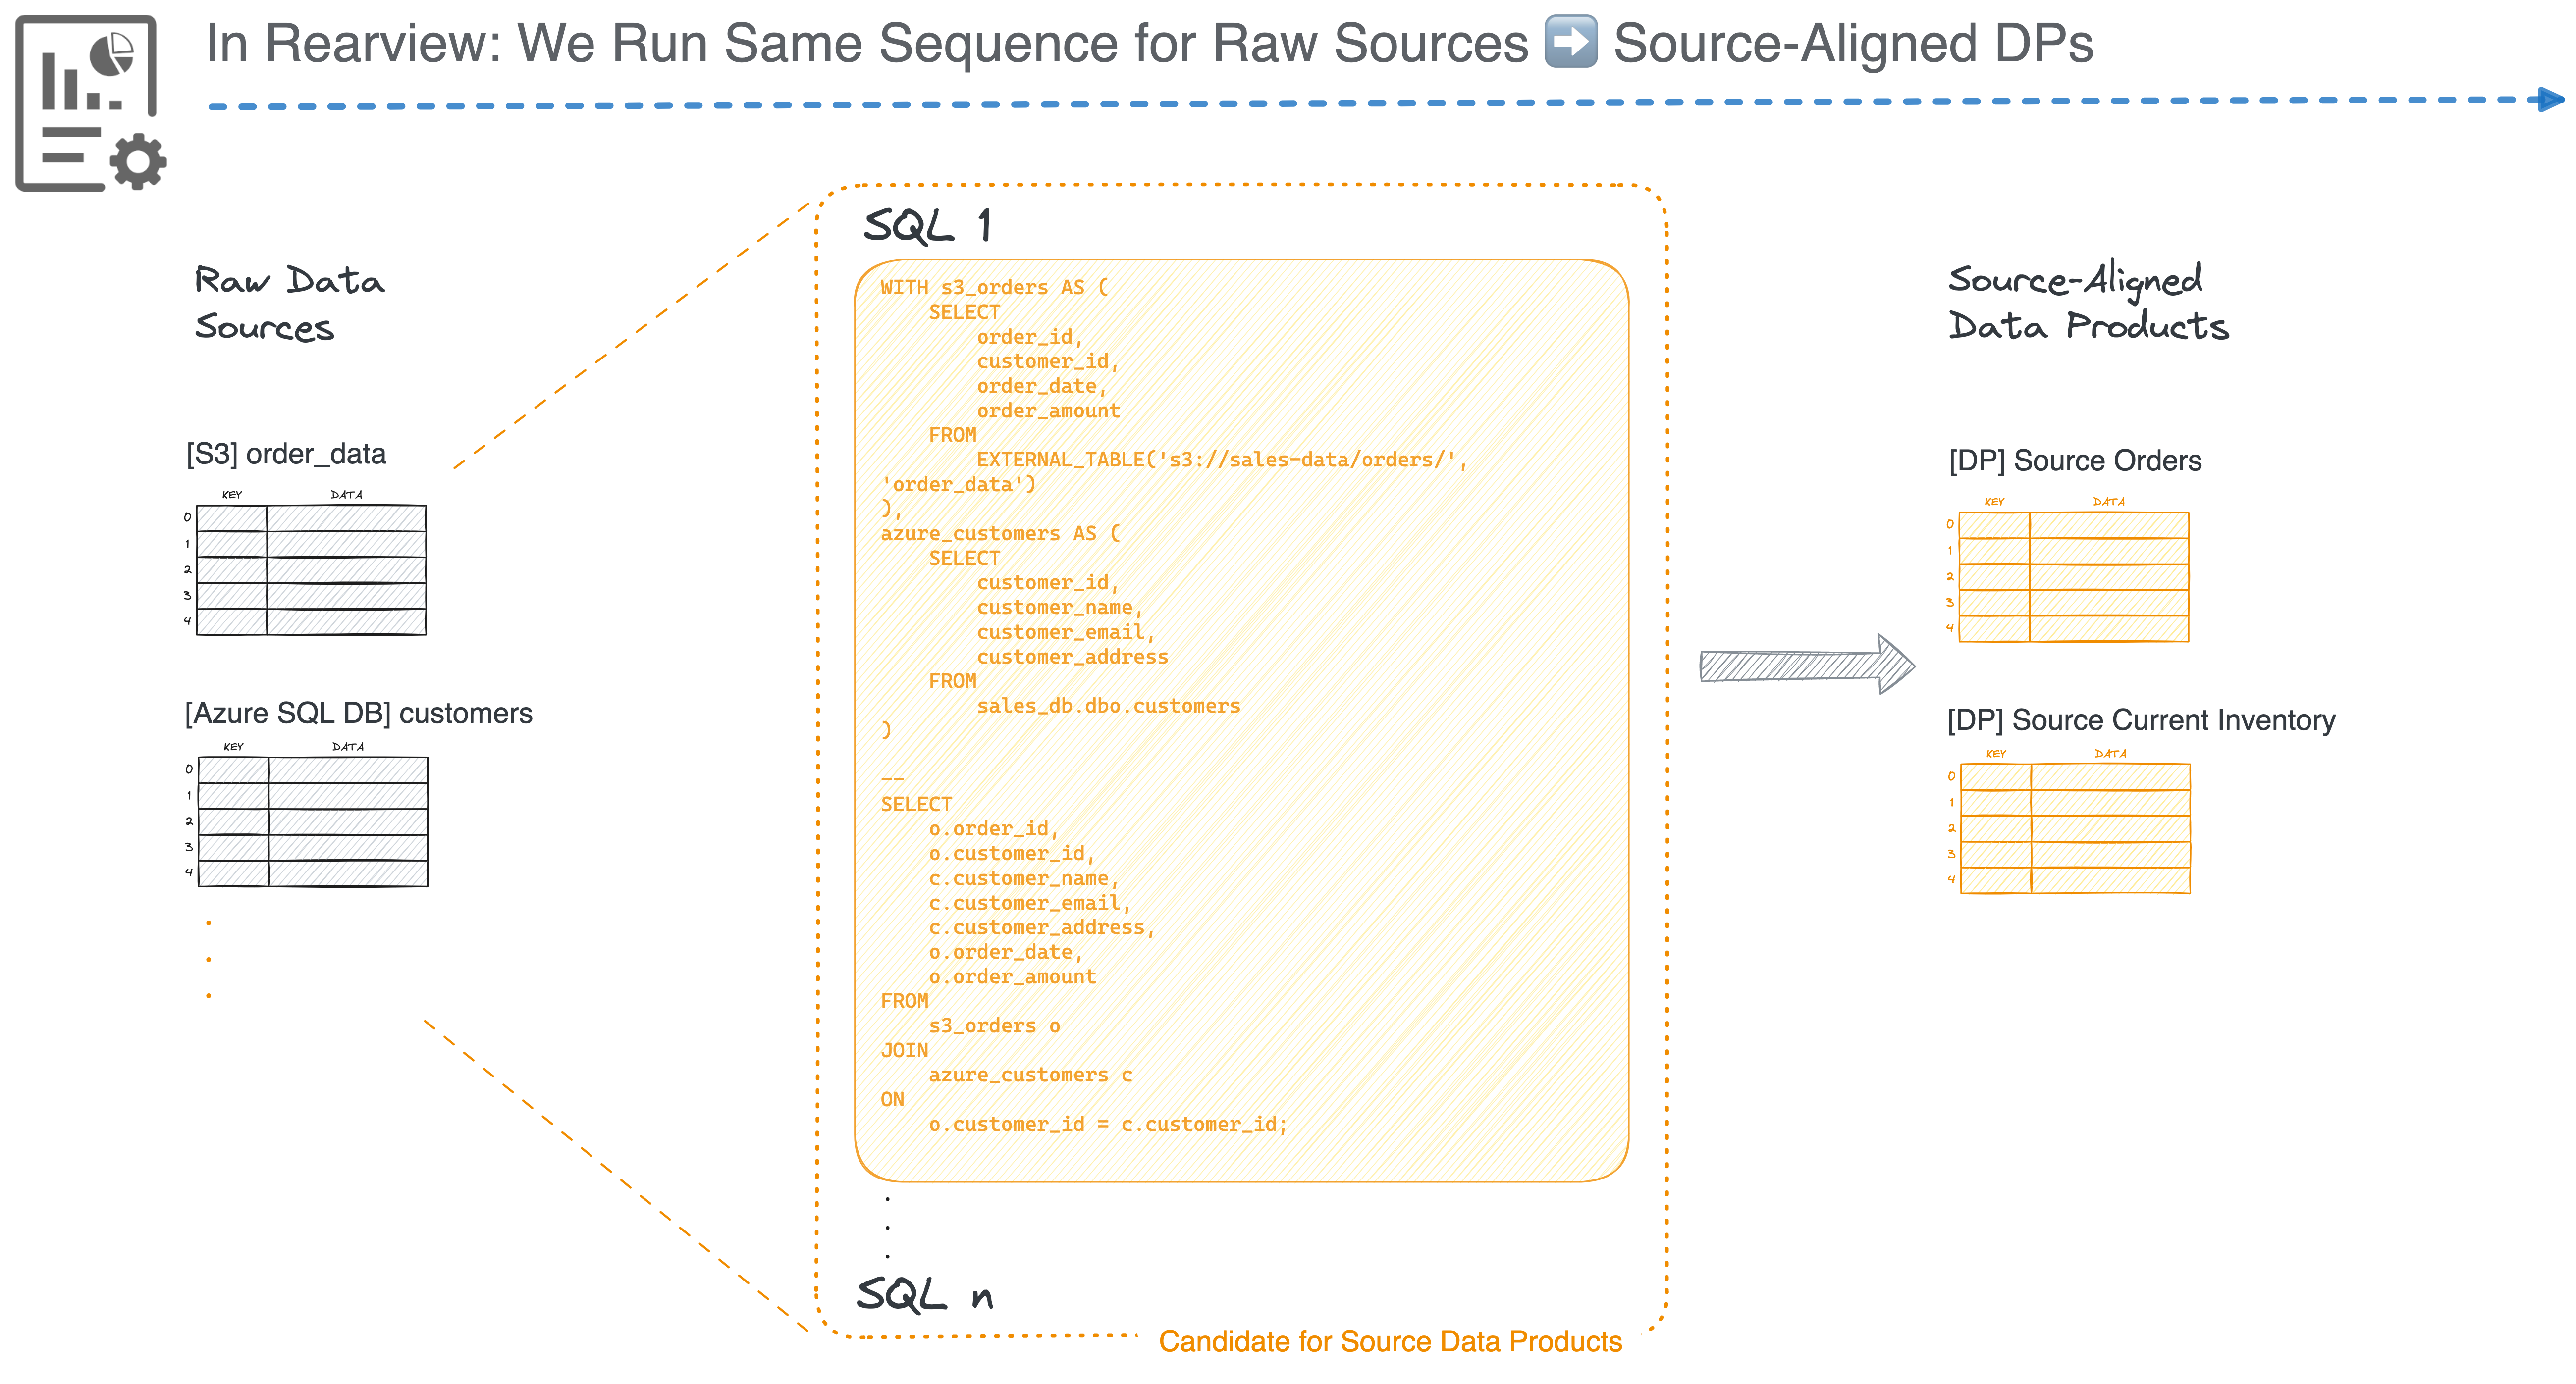
Task: Click the 's3_orders o' code line
Action: click(x=994, y=1026)
